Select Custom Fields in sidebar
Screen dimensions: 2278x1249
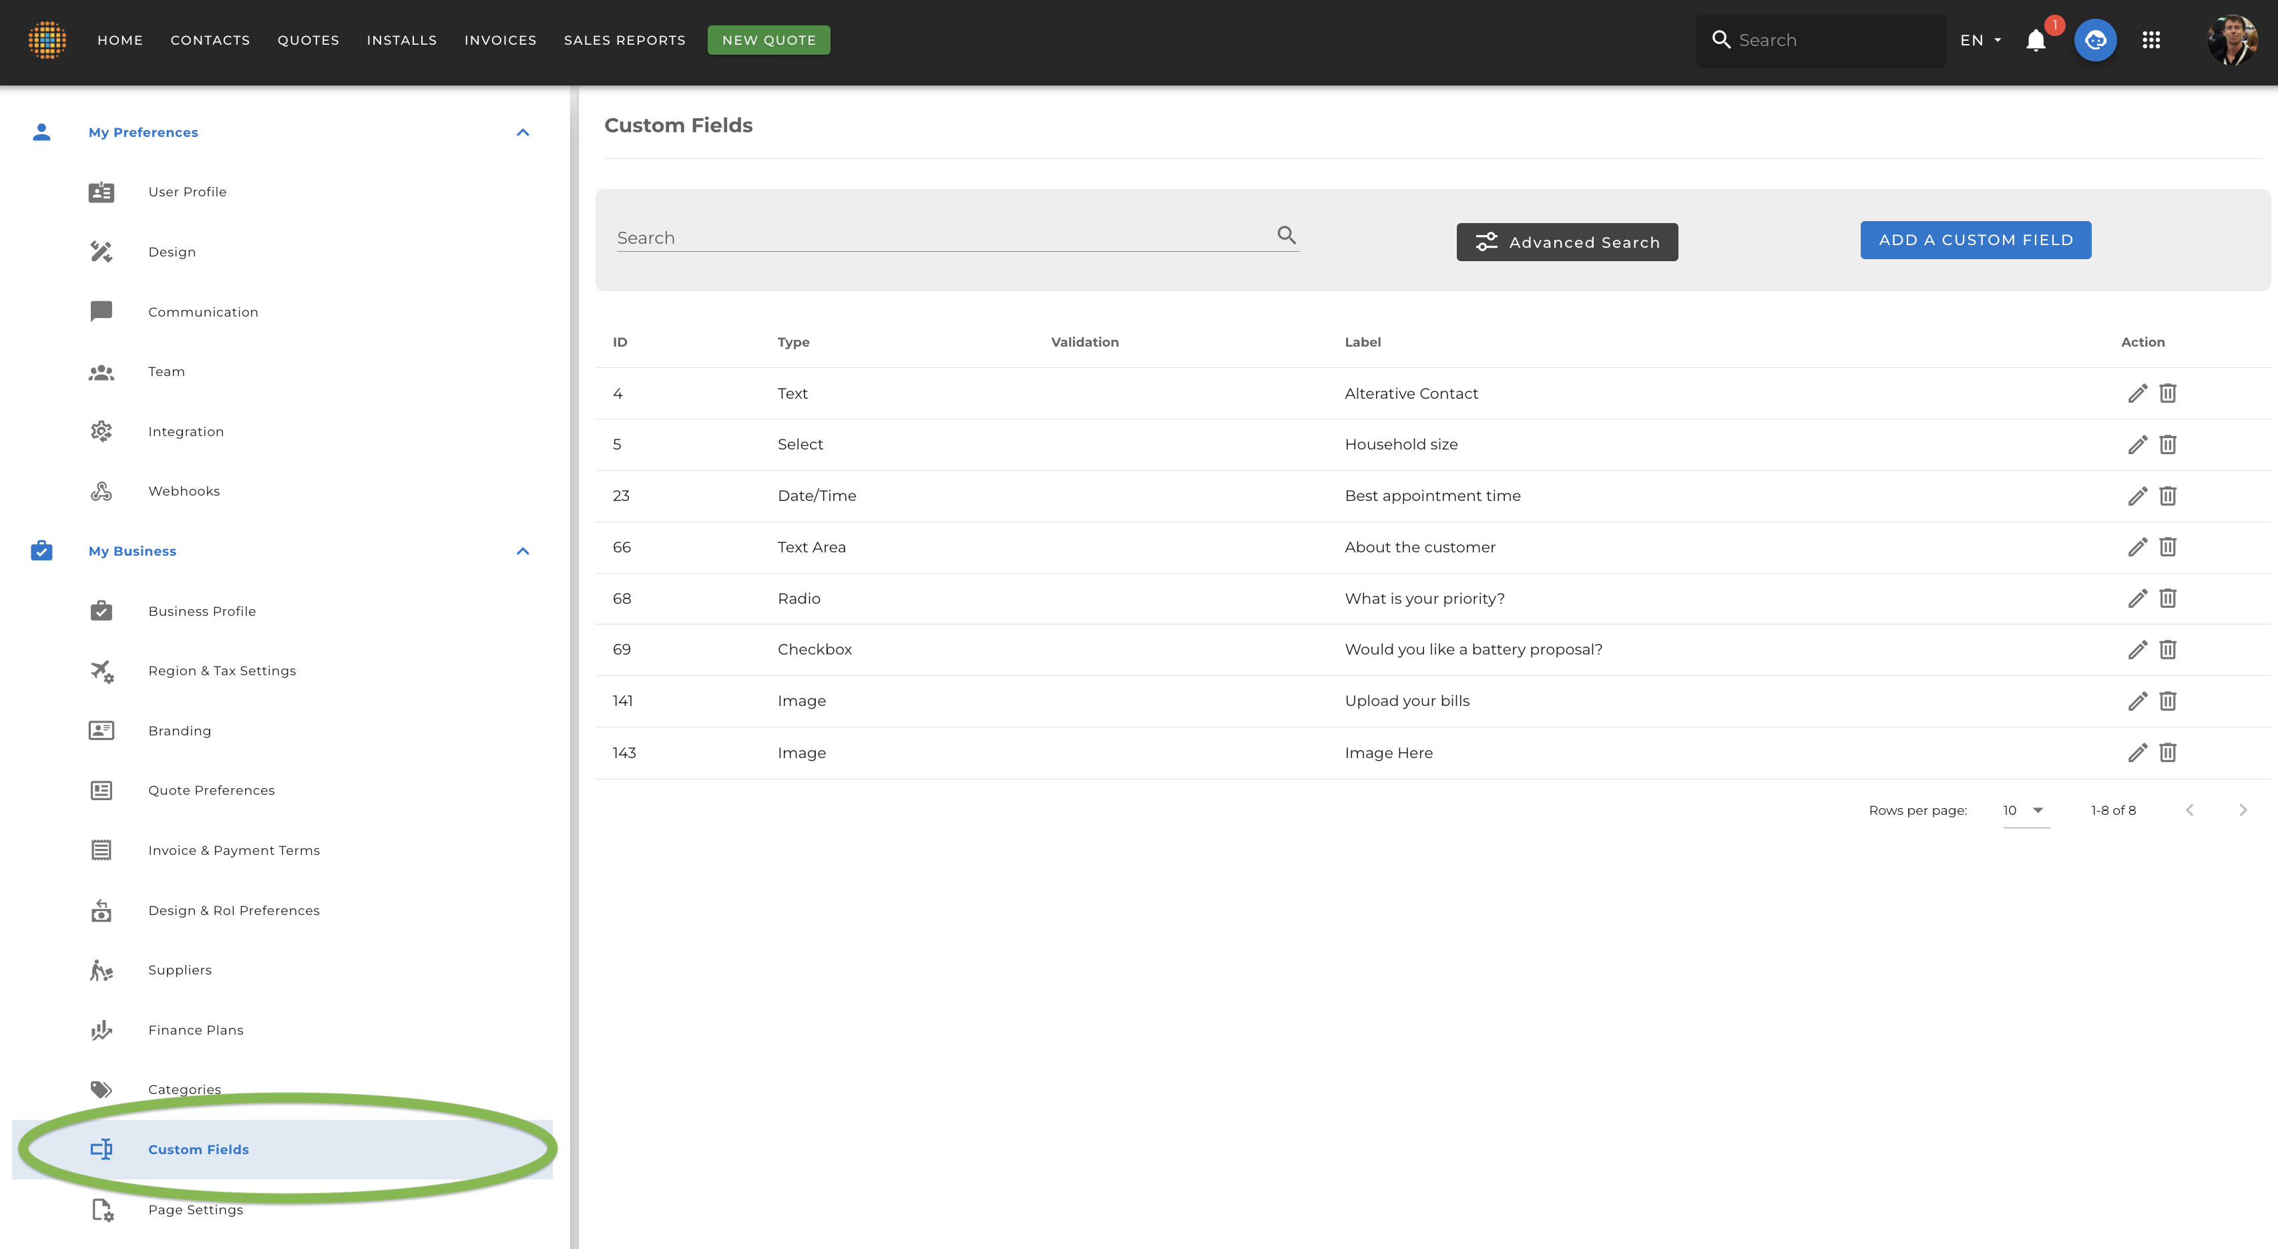tap(282, 1149)
